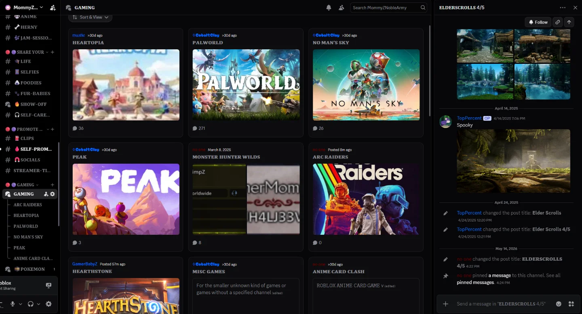Open user settings gear in the bottom user panel
Image resolution: width=582 pixels, height=314 pixels.
[49, 304]
